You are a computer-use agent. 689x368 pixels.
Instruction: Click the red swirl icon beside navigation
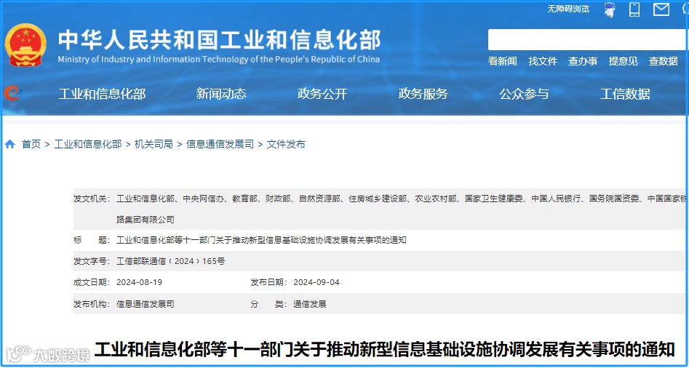(12, 93)
